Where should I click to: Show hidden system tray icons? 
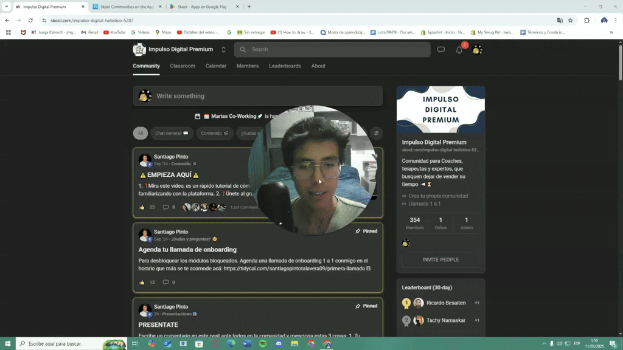[x=543, y=344]
